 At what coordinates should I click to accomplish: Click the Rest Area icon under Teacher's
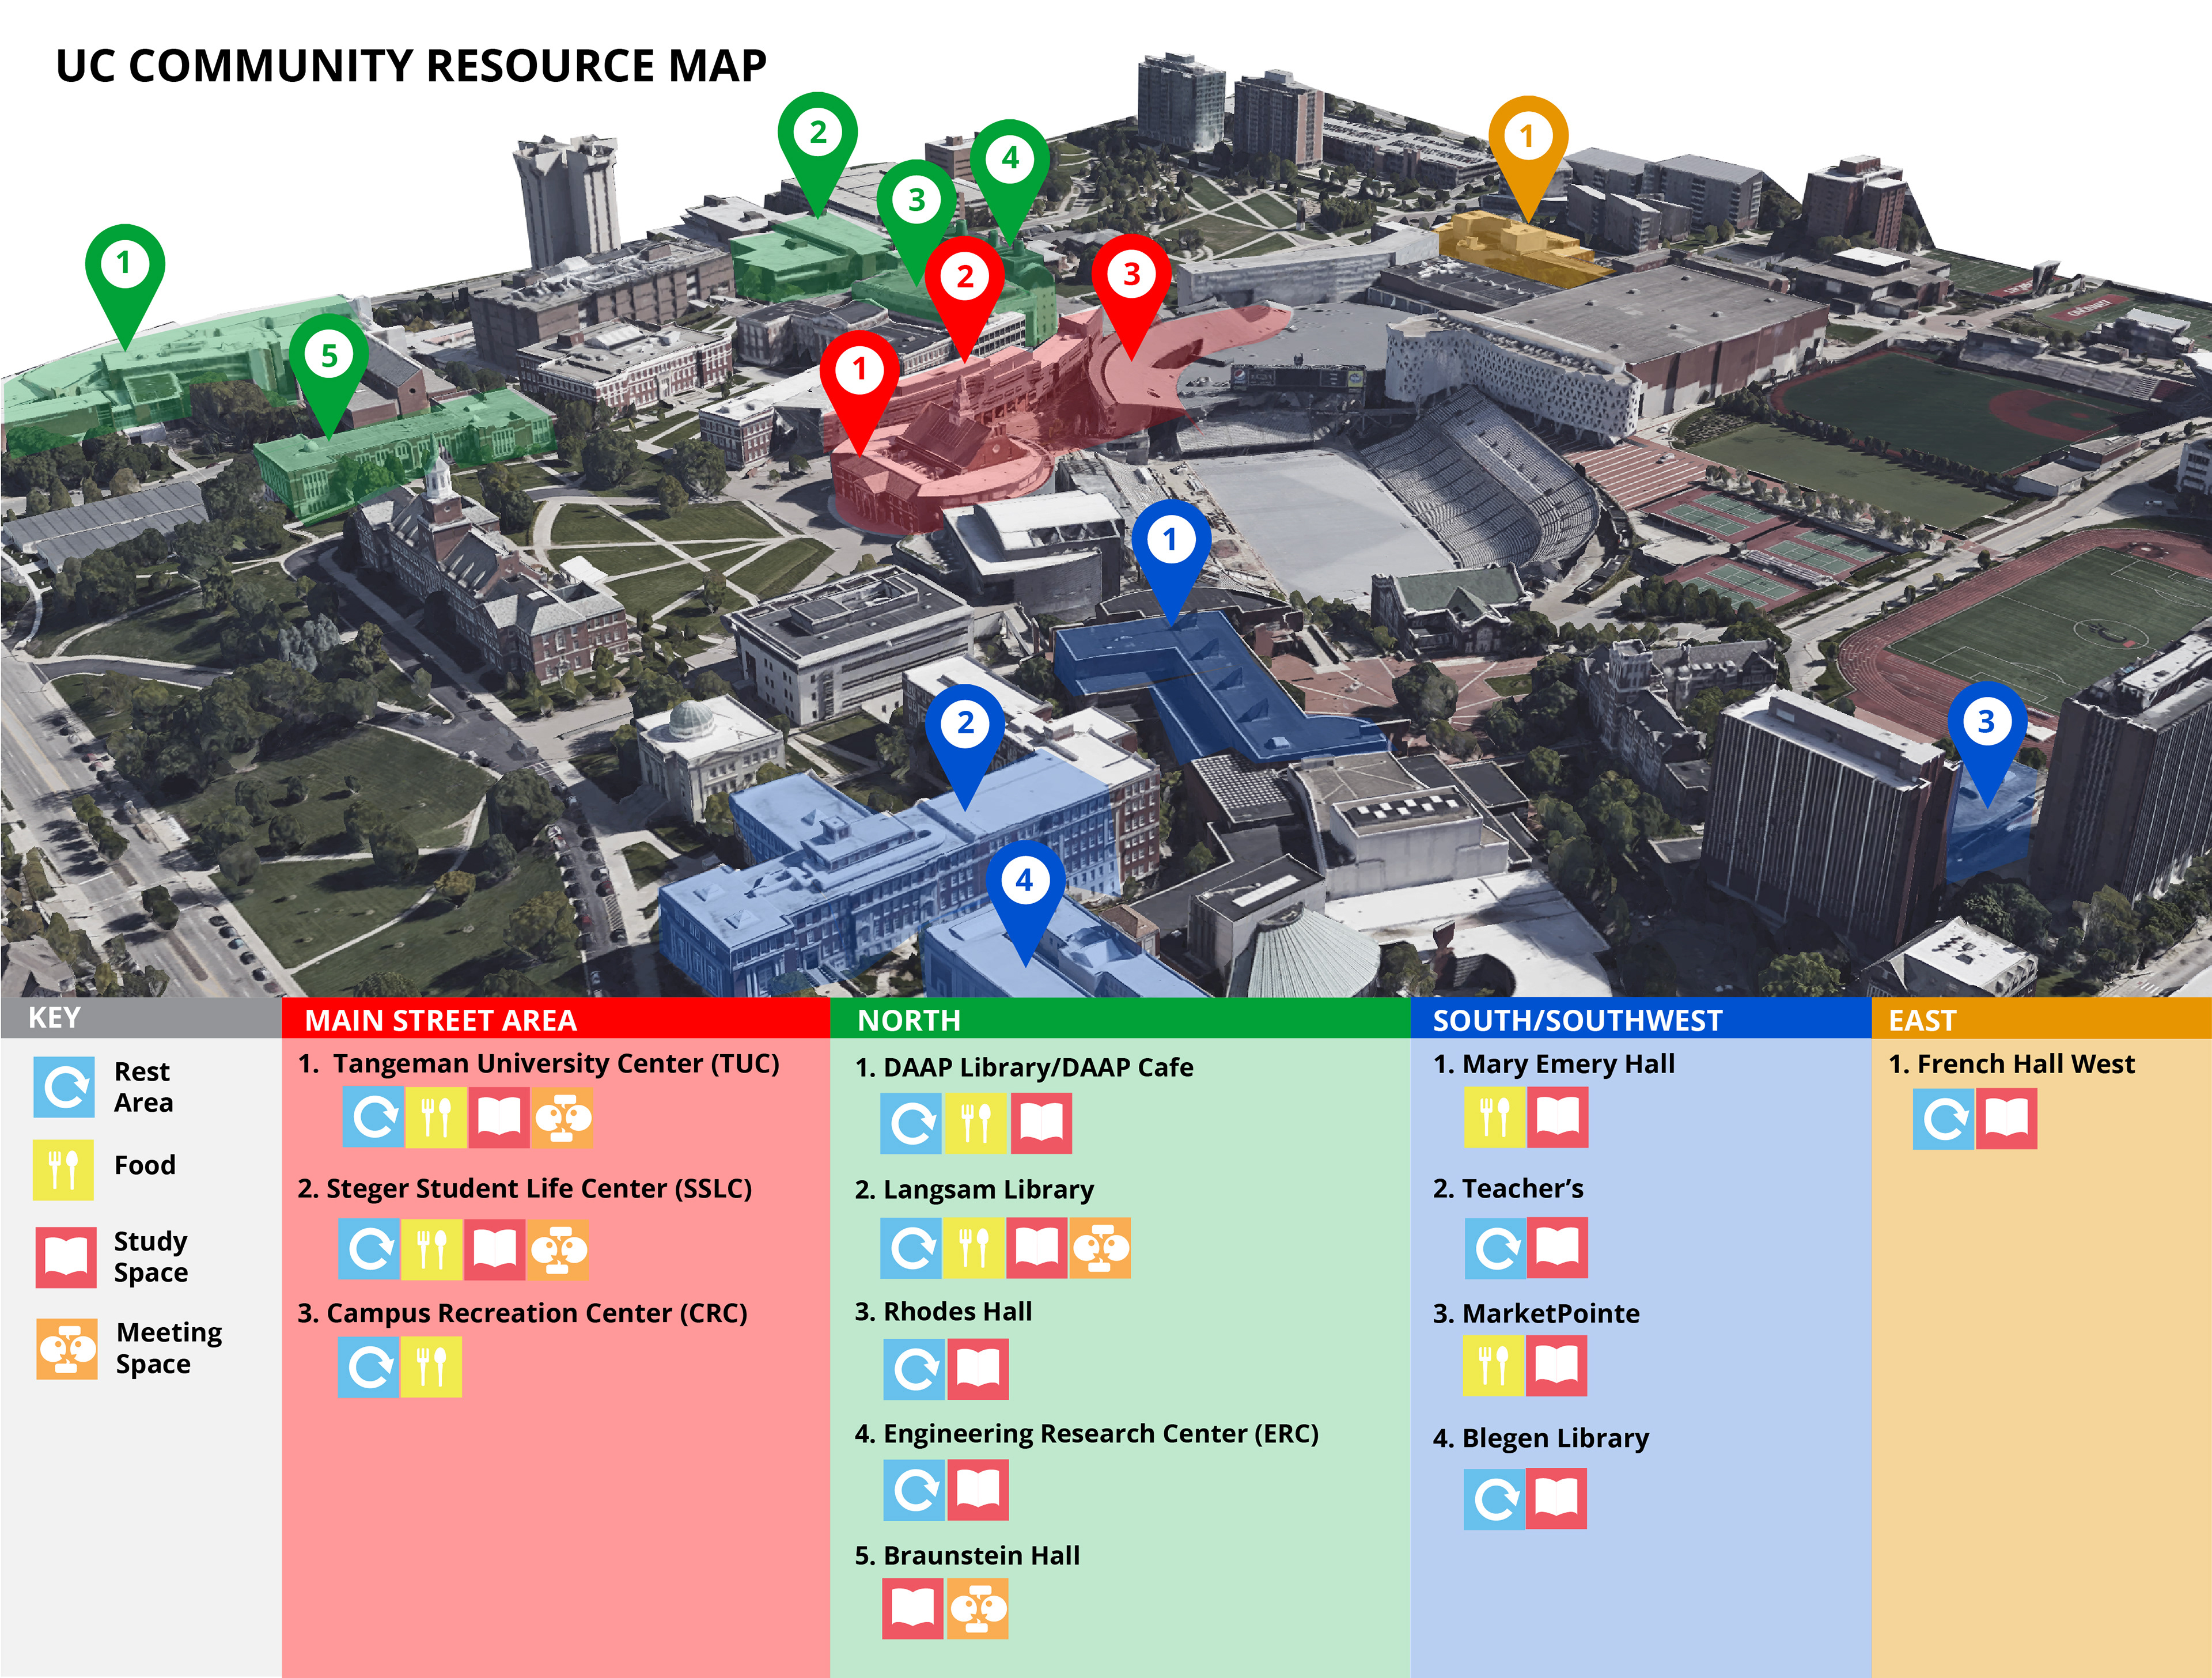(x=1496, y=1248)
